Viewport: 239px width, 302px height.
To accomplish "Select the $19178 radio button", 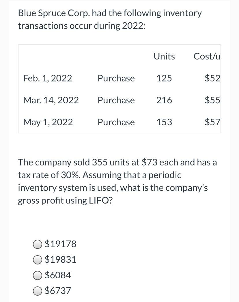I will [37, 244].
